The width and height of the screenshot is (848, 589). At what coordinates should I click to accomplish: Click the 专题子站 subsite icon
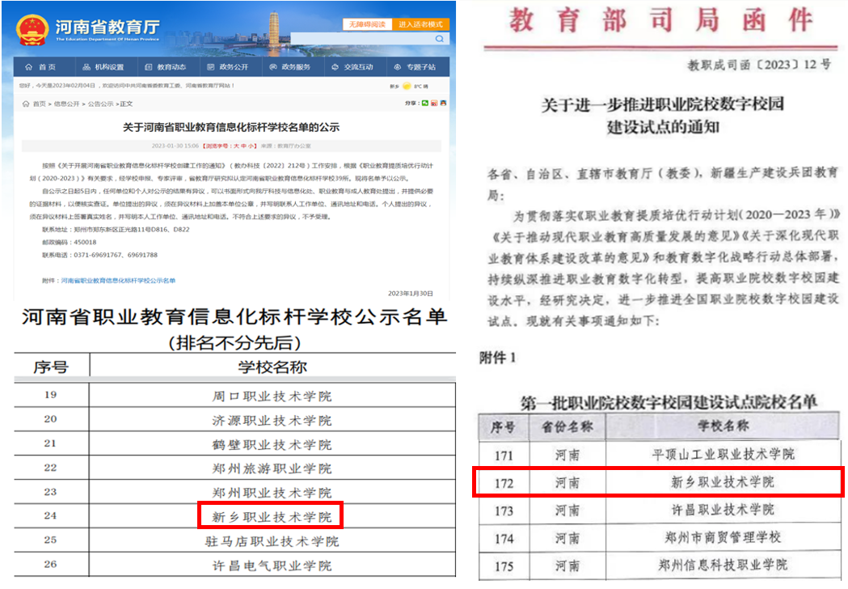coord(398,67)
